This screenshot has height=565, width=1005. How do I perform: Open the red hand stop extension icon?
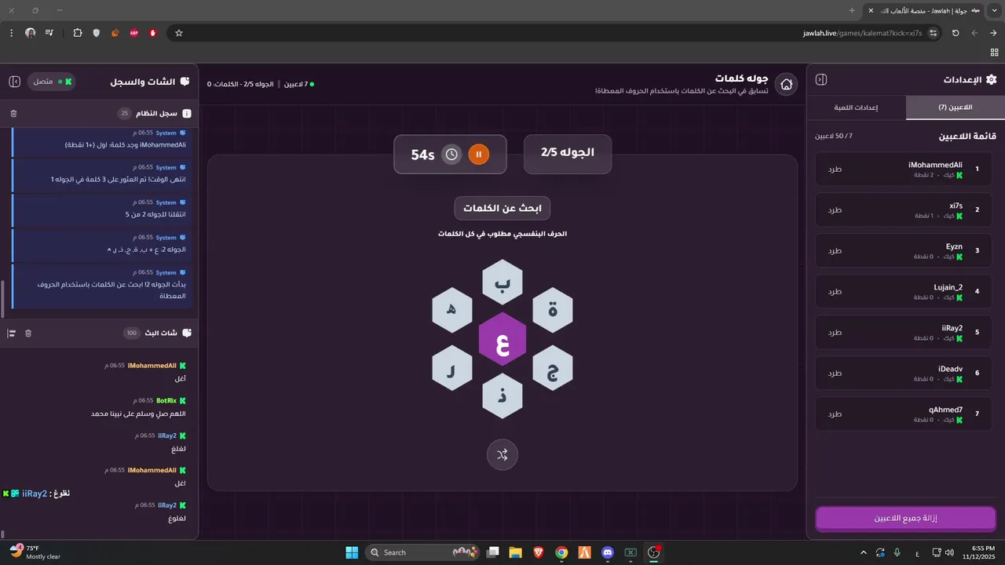(x=153, y=33)
